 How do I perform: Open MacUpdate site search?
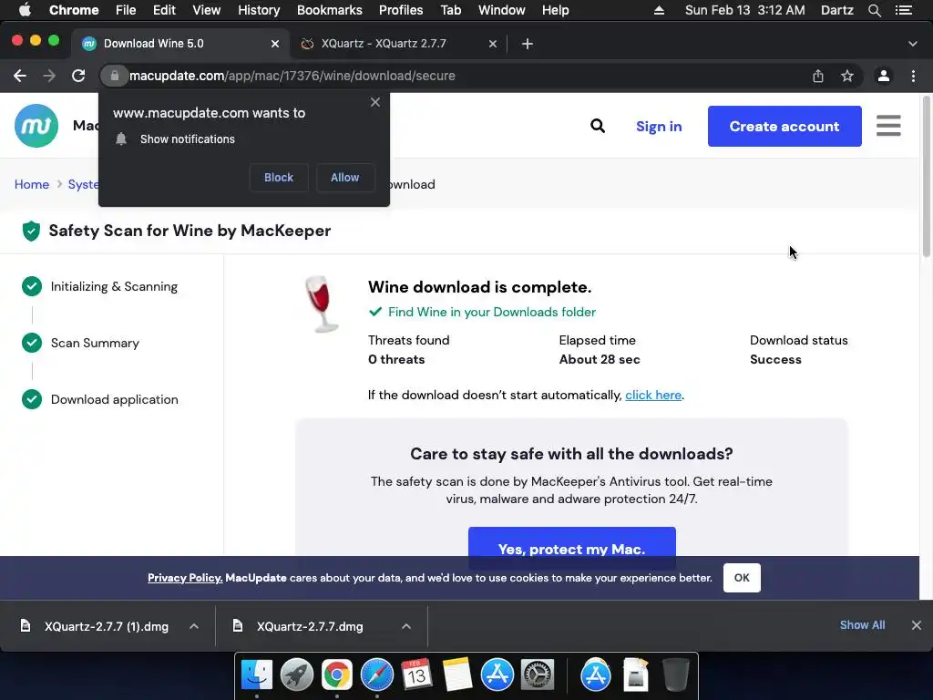click(x=598, y=126)
